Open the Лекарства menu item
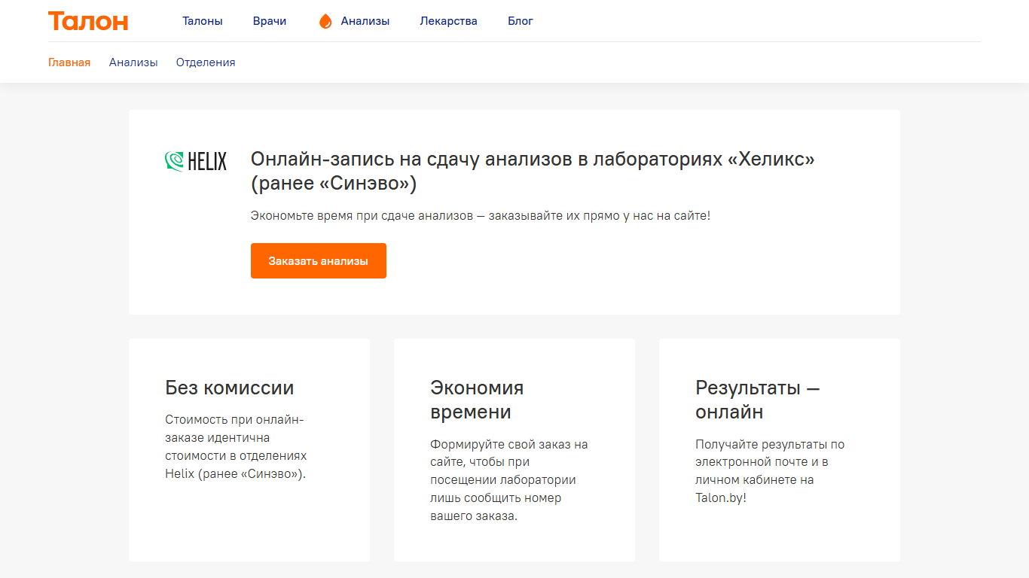This screenshot has width=1029, height=578. coord(449,21)
